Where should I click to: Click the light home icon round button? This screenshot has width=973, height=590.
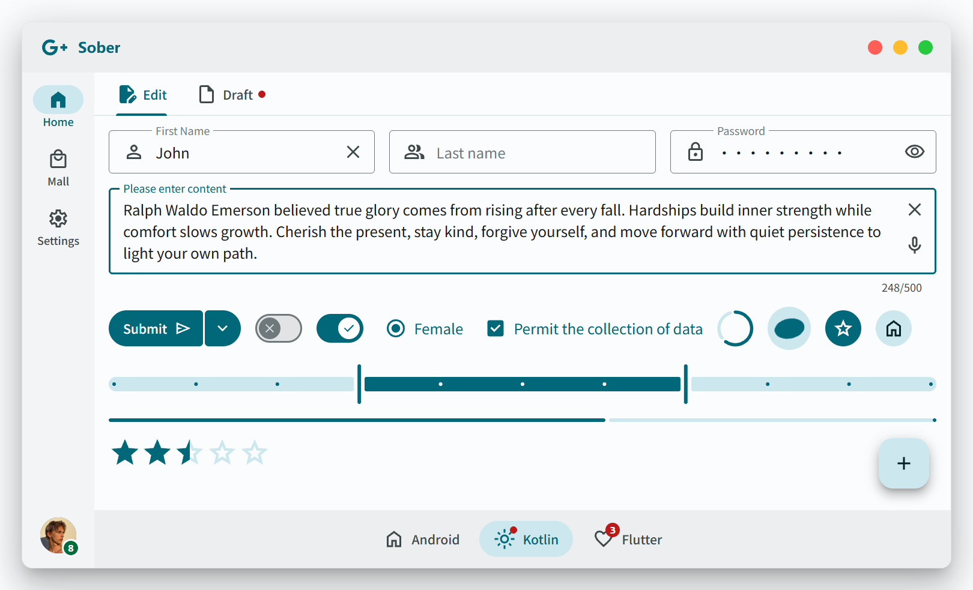tap(894, 328)
